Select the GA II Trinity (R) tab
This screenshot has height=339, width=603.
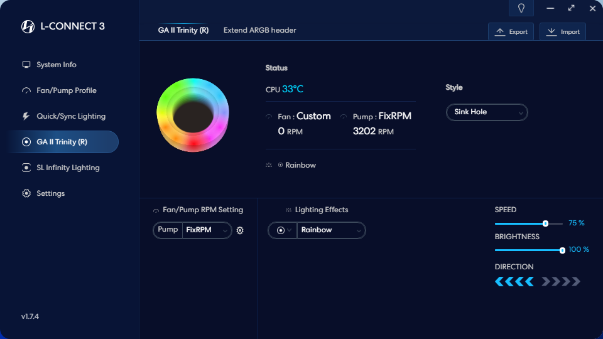click(183, 30)
